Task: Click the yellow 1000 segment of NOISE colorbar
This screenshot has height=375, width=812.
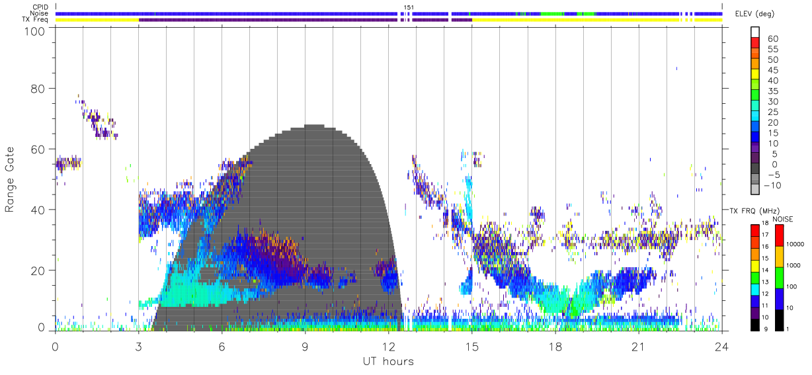Action: tap(778, 257)
